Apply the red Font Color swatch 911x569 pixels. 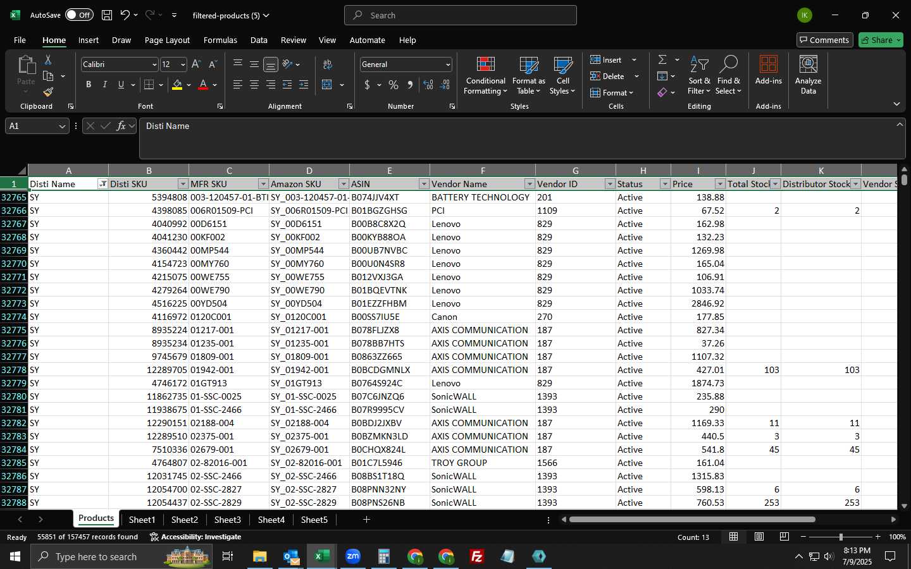(x=203, y=85)
